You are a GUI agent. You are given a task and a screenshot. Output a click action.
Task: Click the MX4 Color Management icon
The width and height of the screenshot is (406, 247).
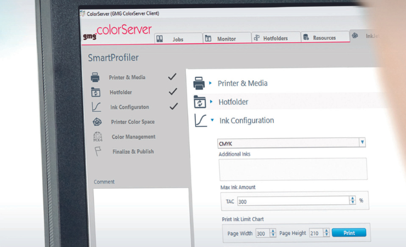click(x=98, y=137)
